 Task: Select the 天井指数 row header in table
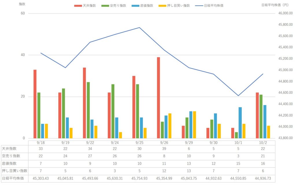pos(9,149)
